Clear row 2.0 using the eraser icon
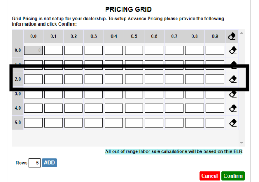The width and height of the screenshot is (259, 182). (x=233, y=79)
